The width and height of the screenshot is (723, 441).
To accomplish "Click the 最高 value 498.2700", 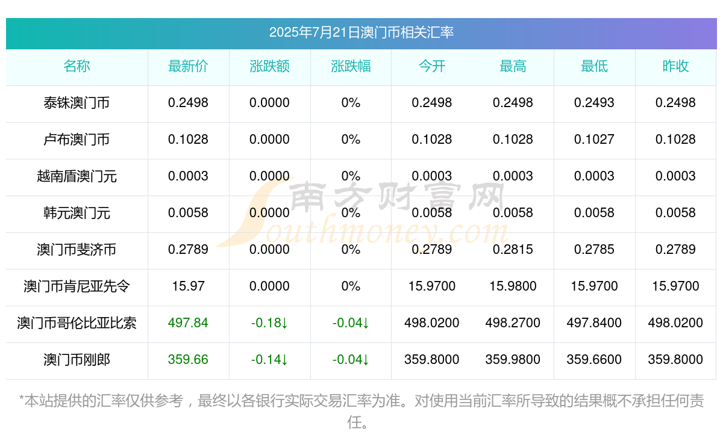I will point(513,323).
